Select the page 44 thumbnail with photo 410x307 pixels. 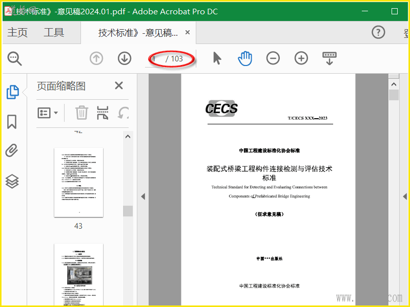[x=79, y=274]
